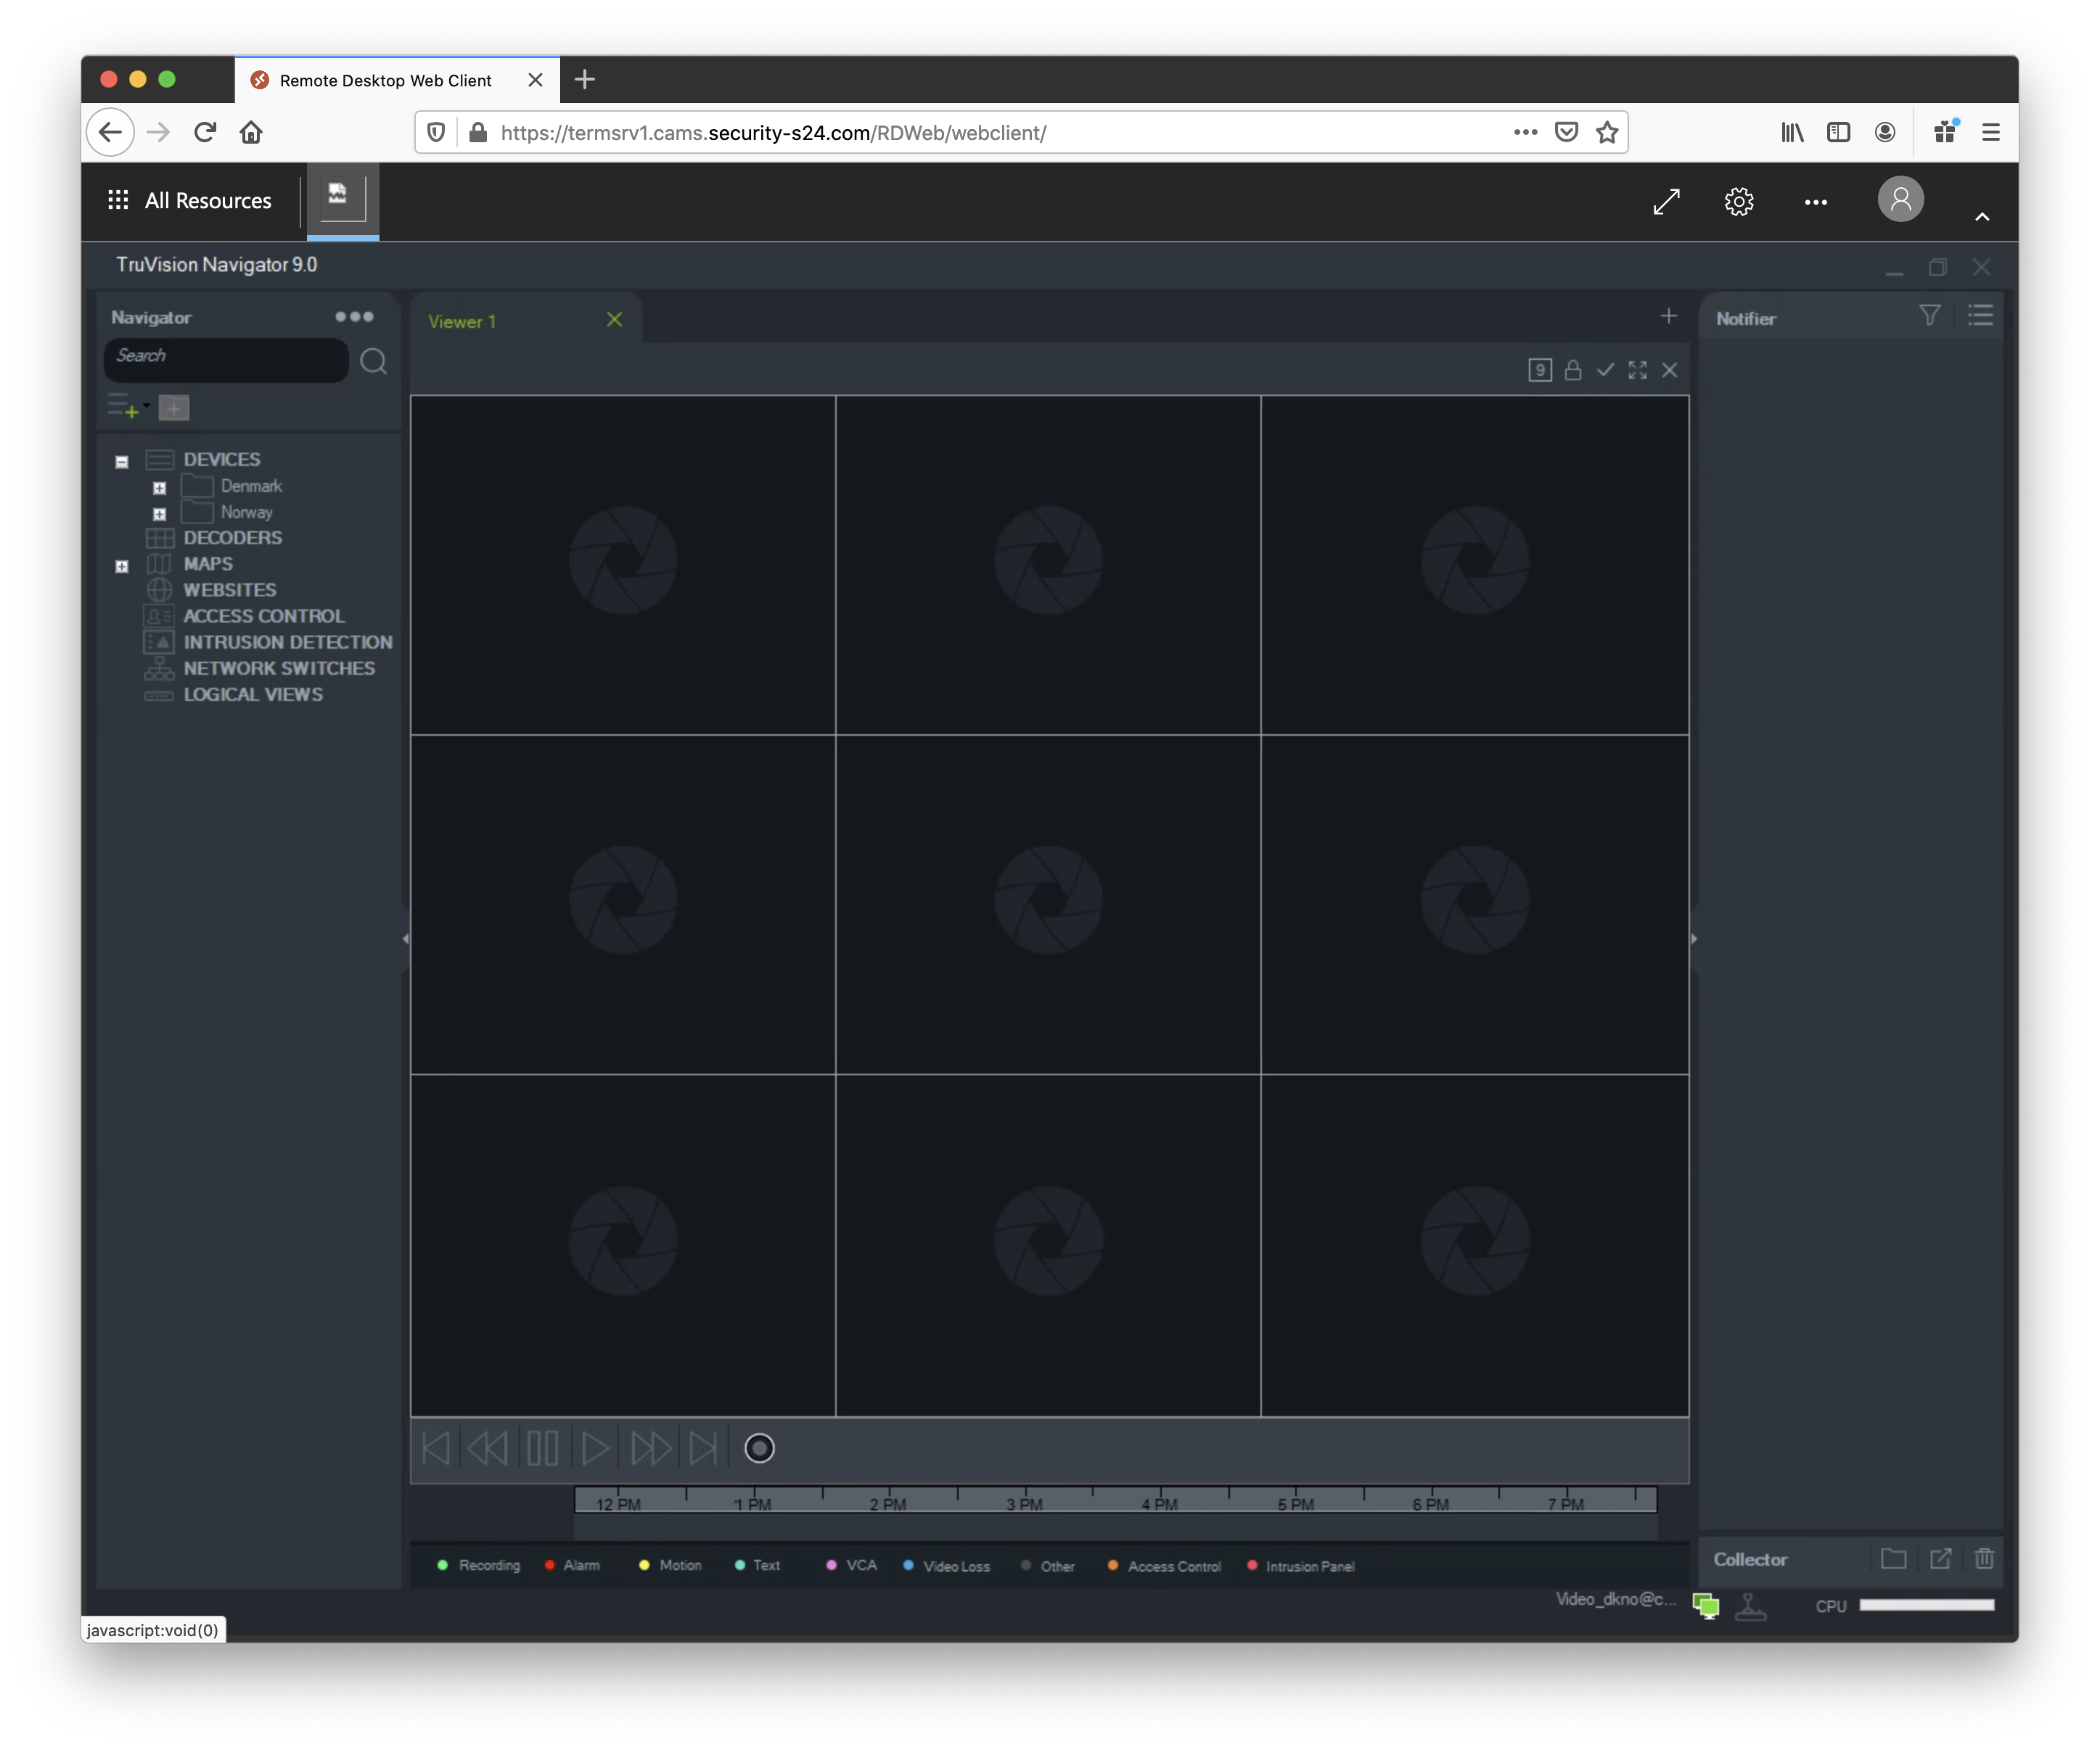Switch to the Viewer 1 tab

[x=462, y=322]
